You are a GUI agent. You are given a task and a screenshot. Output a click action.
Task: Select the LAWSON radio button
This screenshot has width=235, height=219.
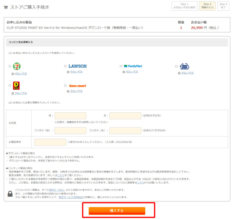click(x=65, y=66)
